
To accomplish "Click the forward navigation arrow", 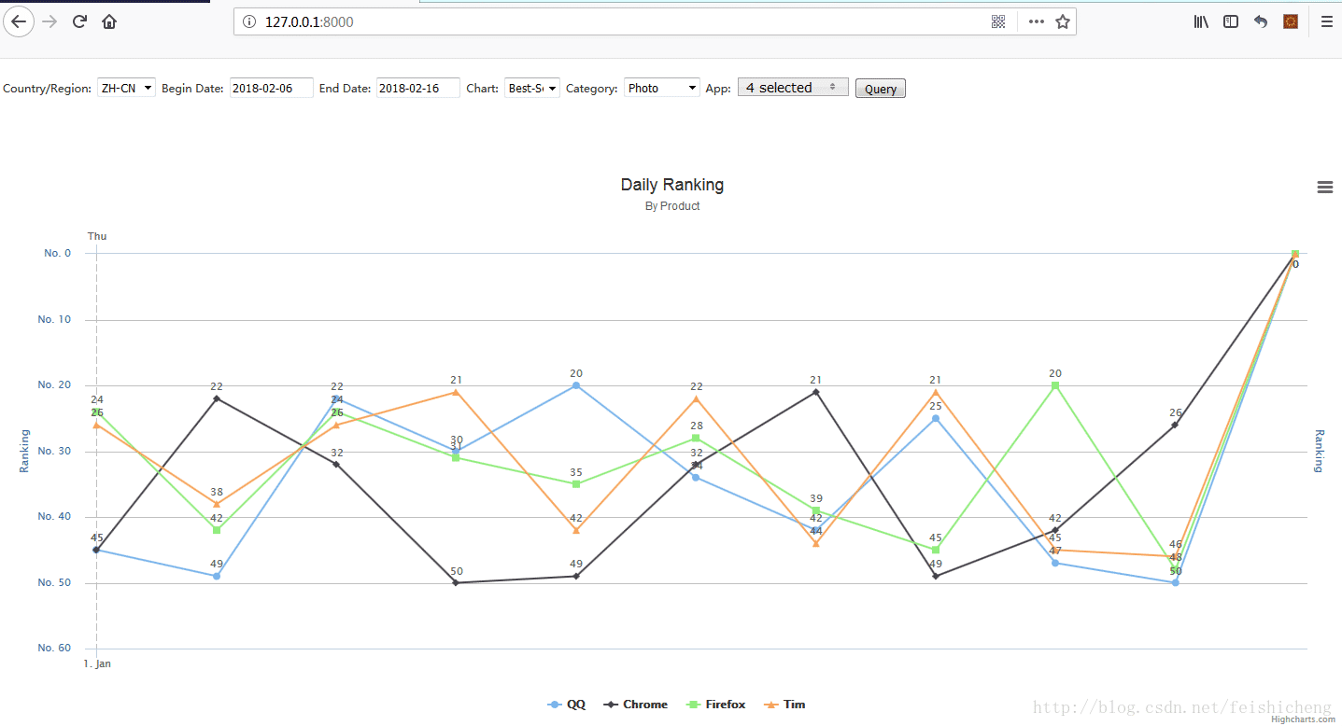I will click(x=50, y=21).
